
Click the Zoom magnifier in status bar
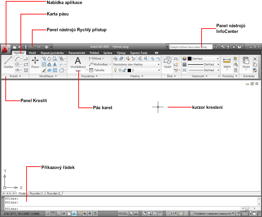149,213
